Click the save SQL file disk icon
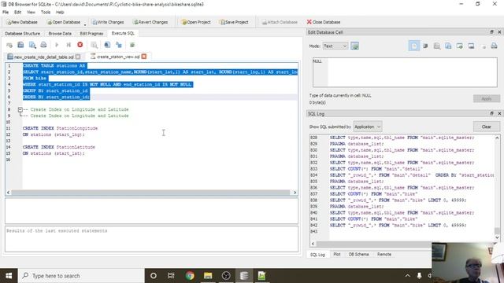The width and height of the screenshot is (504, 283). (20, 45)
